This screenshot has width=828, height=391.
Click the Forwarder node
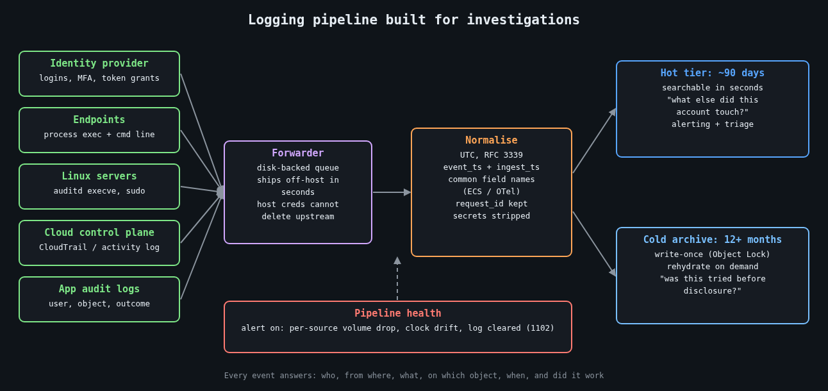[x=298, y=192]
